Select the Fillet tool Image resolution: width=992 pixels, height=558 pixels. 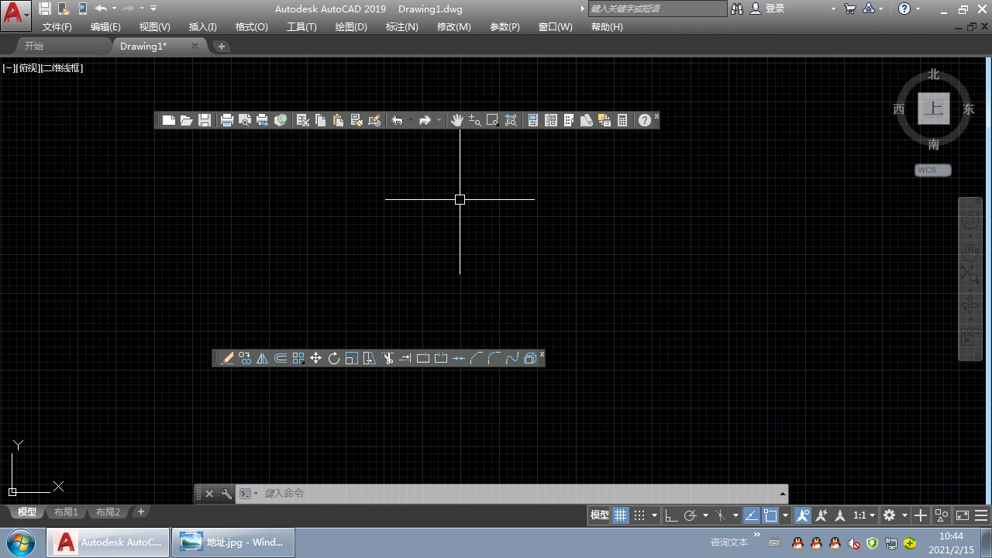[x=494, y=358]
